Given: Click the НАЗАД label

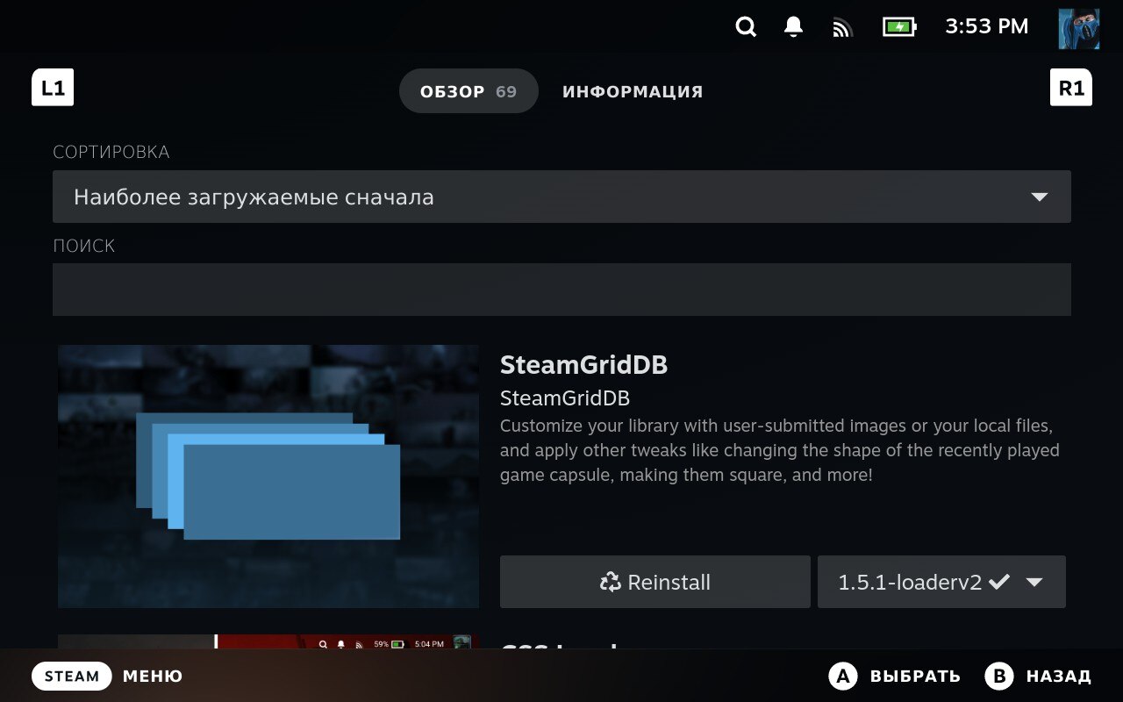Looking at the screenshot, I should tap(1059, 677).
